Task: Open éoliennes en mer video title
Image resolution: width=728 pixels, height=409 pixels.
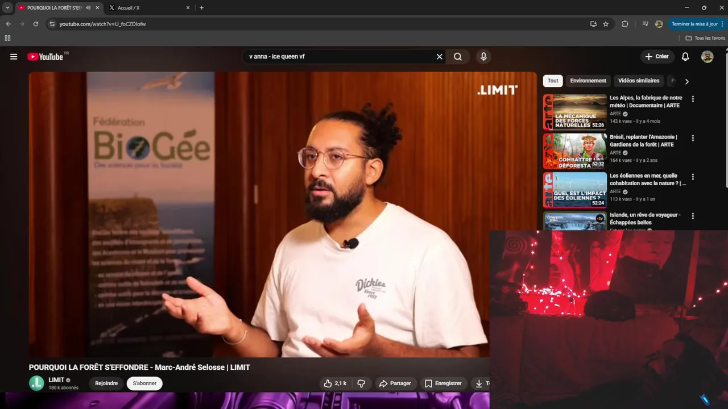Action: 648,180
